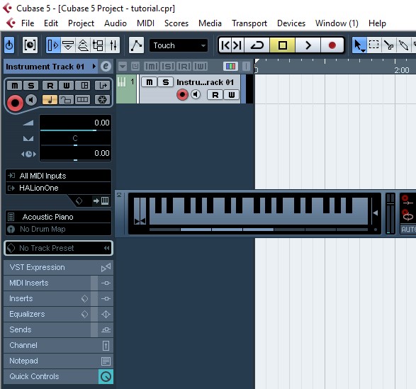This screenshot has height=389, width=416.
Task: Expand the VST Expression section
Action: (58, 267)
